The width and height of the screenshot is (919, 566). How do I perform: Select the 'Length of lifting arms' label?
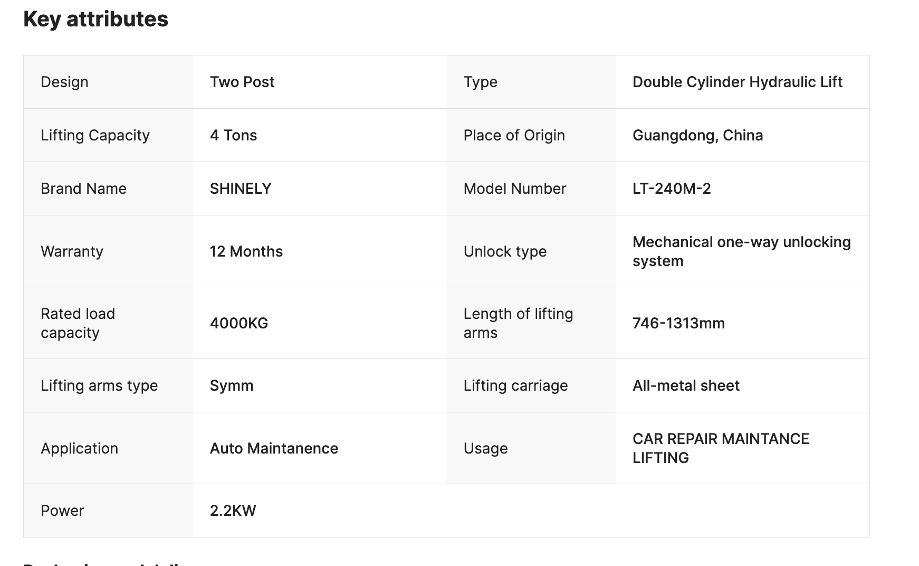click(x=518, y=323)
